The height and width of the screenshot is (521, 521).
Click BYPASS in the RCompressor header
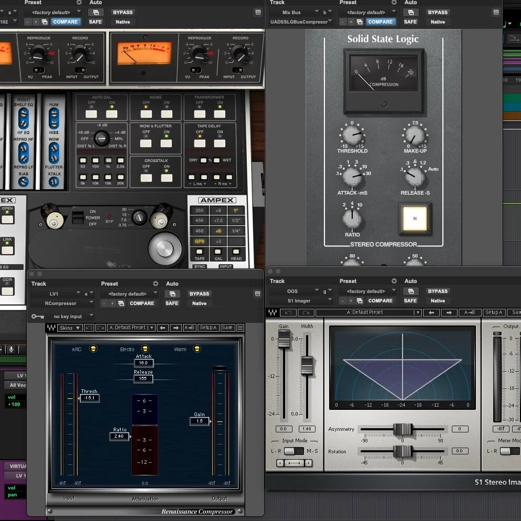pyautogui.click(x=199, y=294)
